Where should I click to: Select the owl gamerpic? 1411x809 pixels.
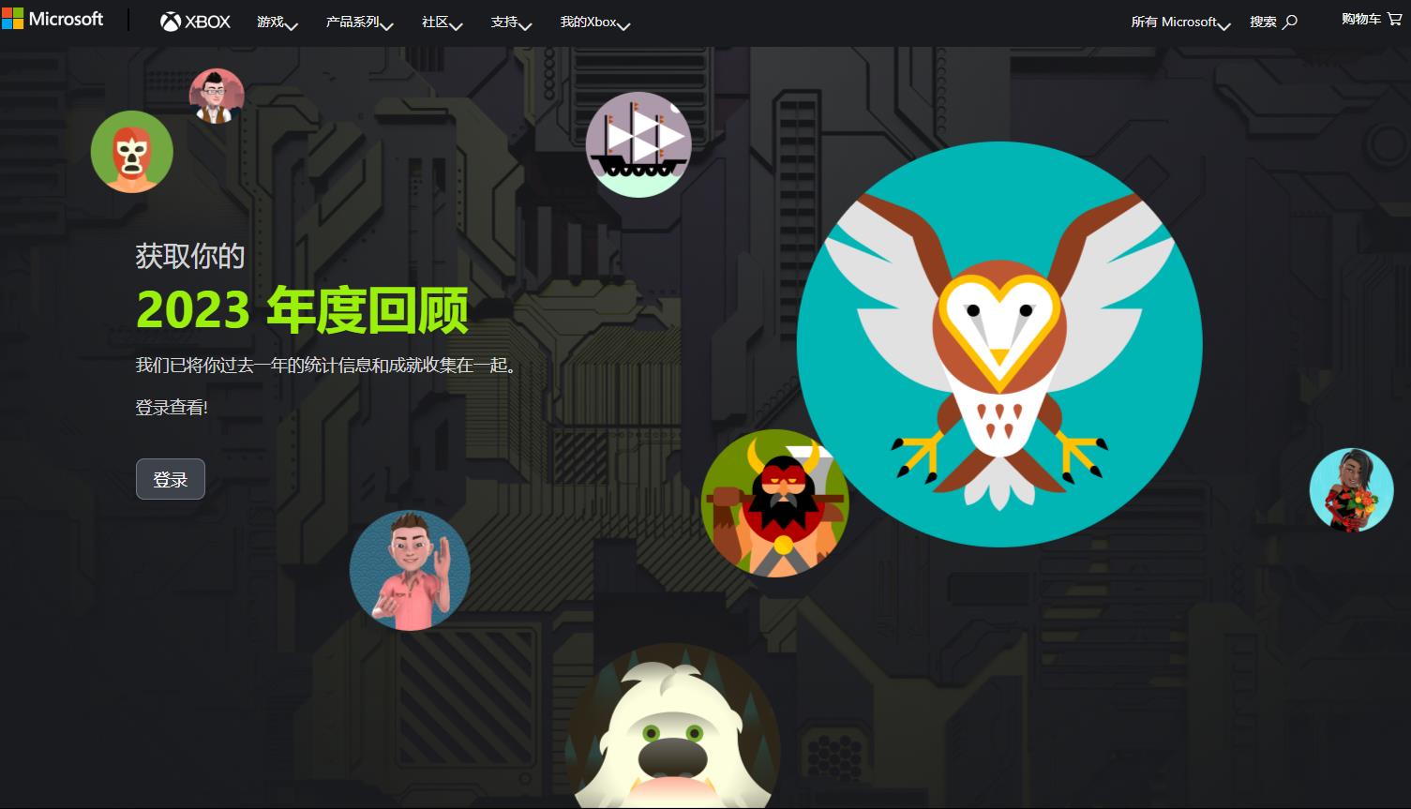pos(999,344)
